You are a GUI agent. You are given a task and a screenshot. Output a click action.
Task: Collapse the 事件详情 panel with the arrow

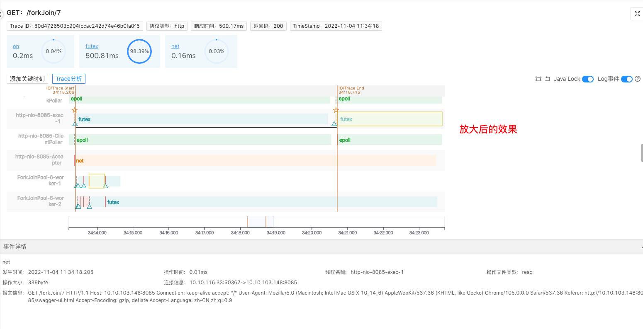coord(641,247)
